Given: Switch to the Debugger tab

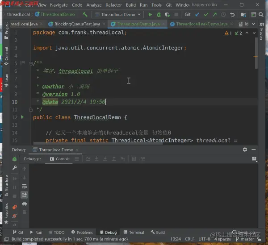Looking at the screenshot, I should click(x=32, y=159).
